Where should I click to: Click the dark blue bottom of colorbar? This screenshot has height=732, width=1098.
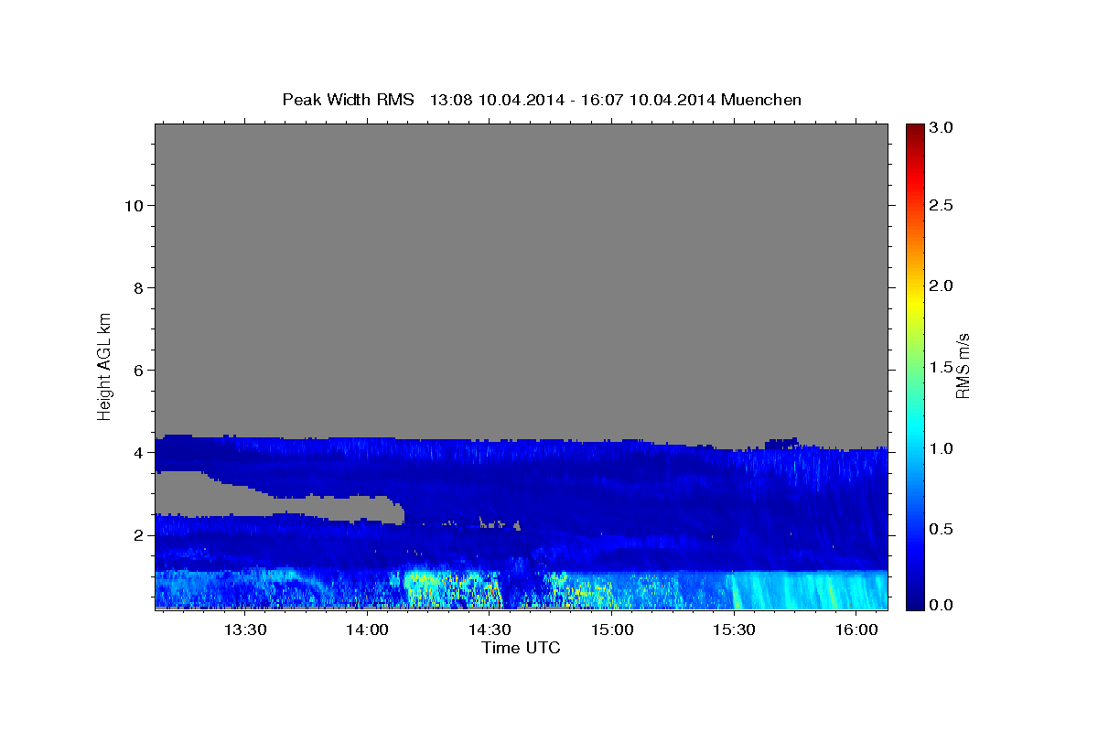point(914,602)
